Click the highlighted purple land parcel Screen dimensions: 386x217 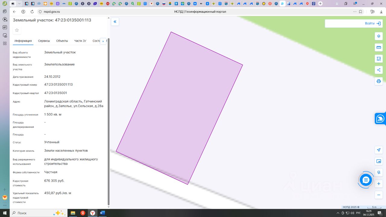pyautogui.click(x=179, y=108)
